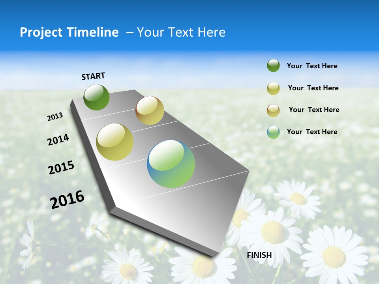Click the second Your Text Here legend entry
The width and height of the screenshot is (379, 284).
314,88
